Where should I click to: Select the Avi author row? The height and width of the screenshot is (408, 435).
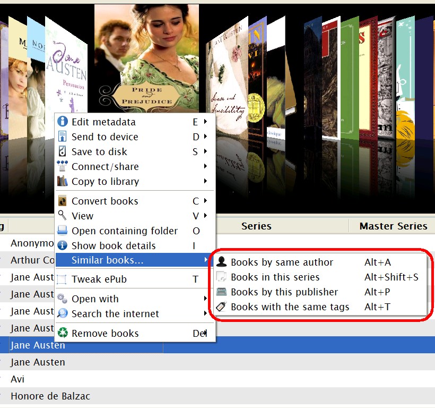coord(217,379)
